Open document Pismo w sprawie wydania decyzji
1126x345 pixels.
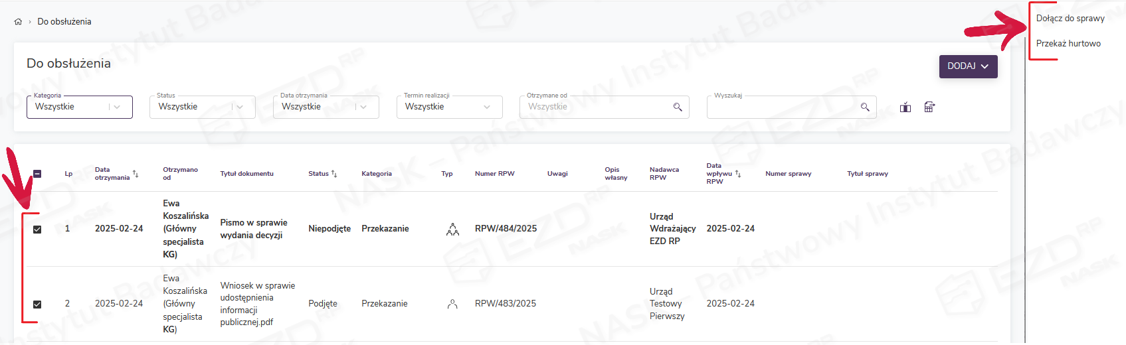coord(254,229)
